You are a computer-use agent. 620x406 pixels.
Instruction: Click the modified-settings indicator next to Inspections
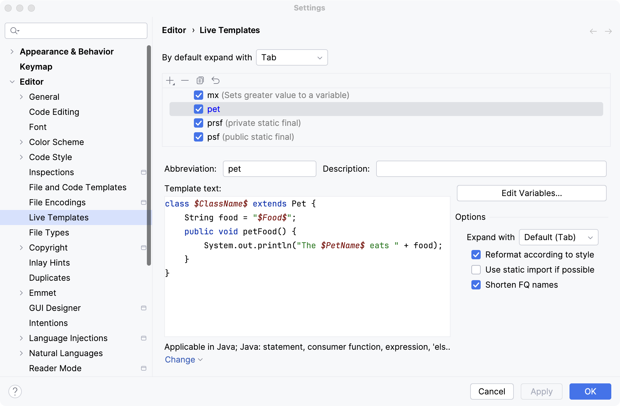(x=143, y=172)
